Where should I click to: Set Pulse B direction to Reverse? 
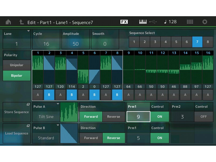coord(114,138)
